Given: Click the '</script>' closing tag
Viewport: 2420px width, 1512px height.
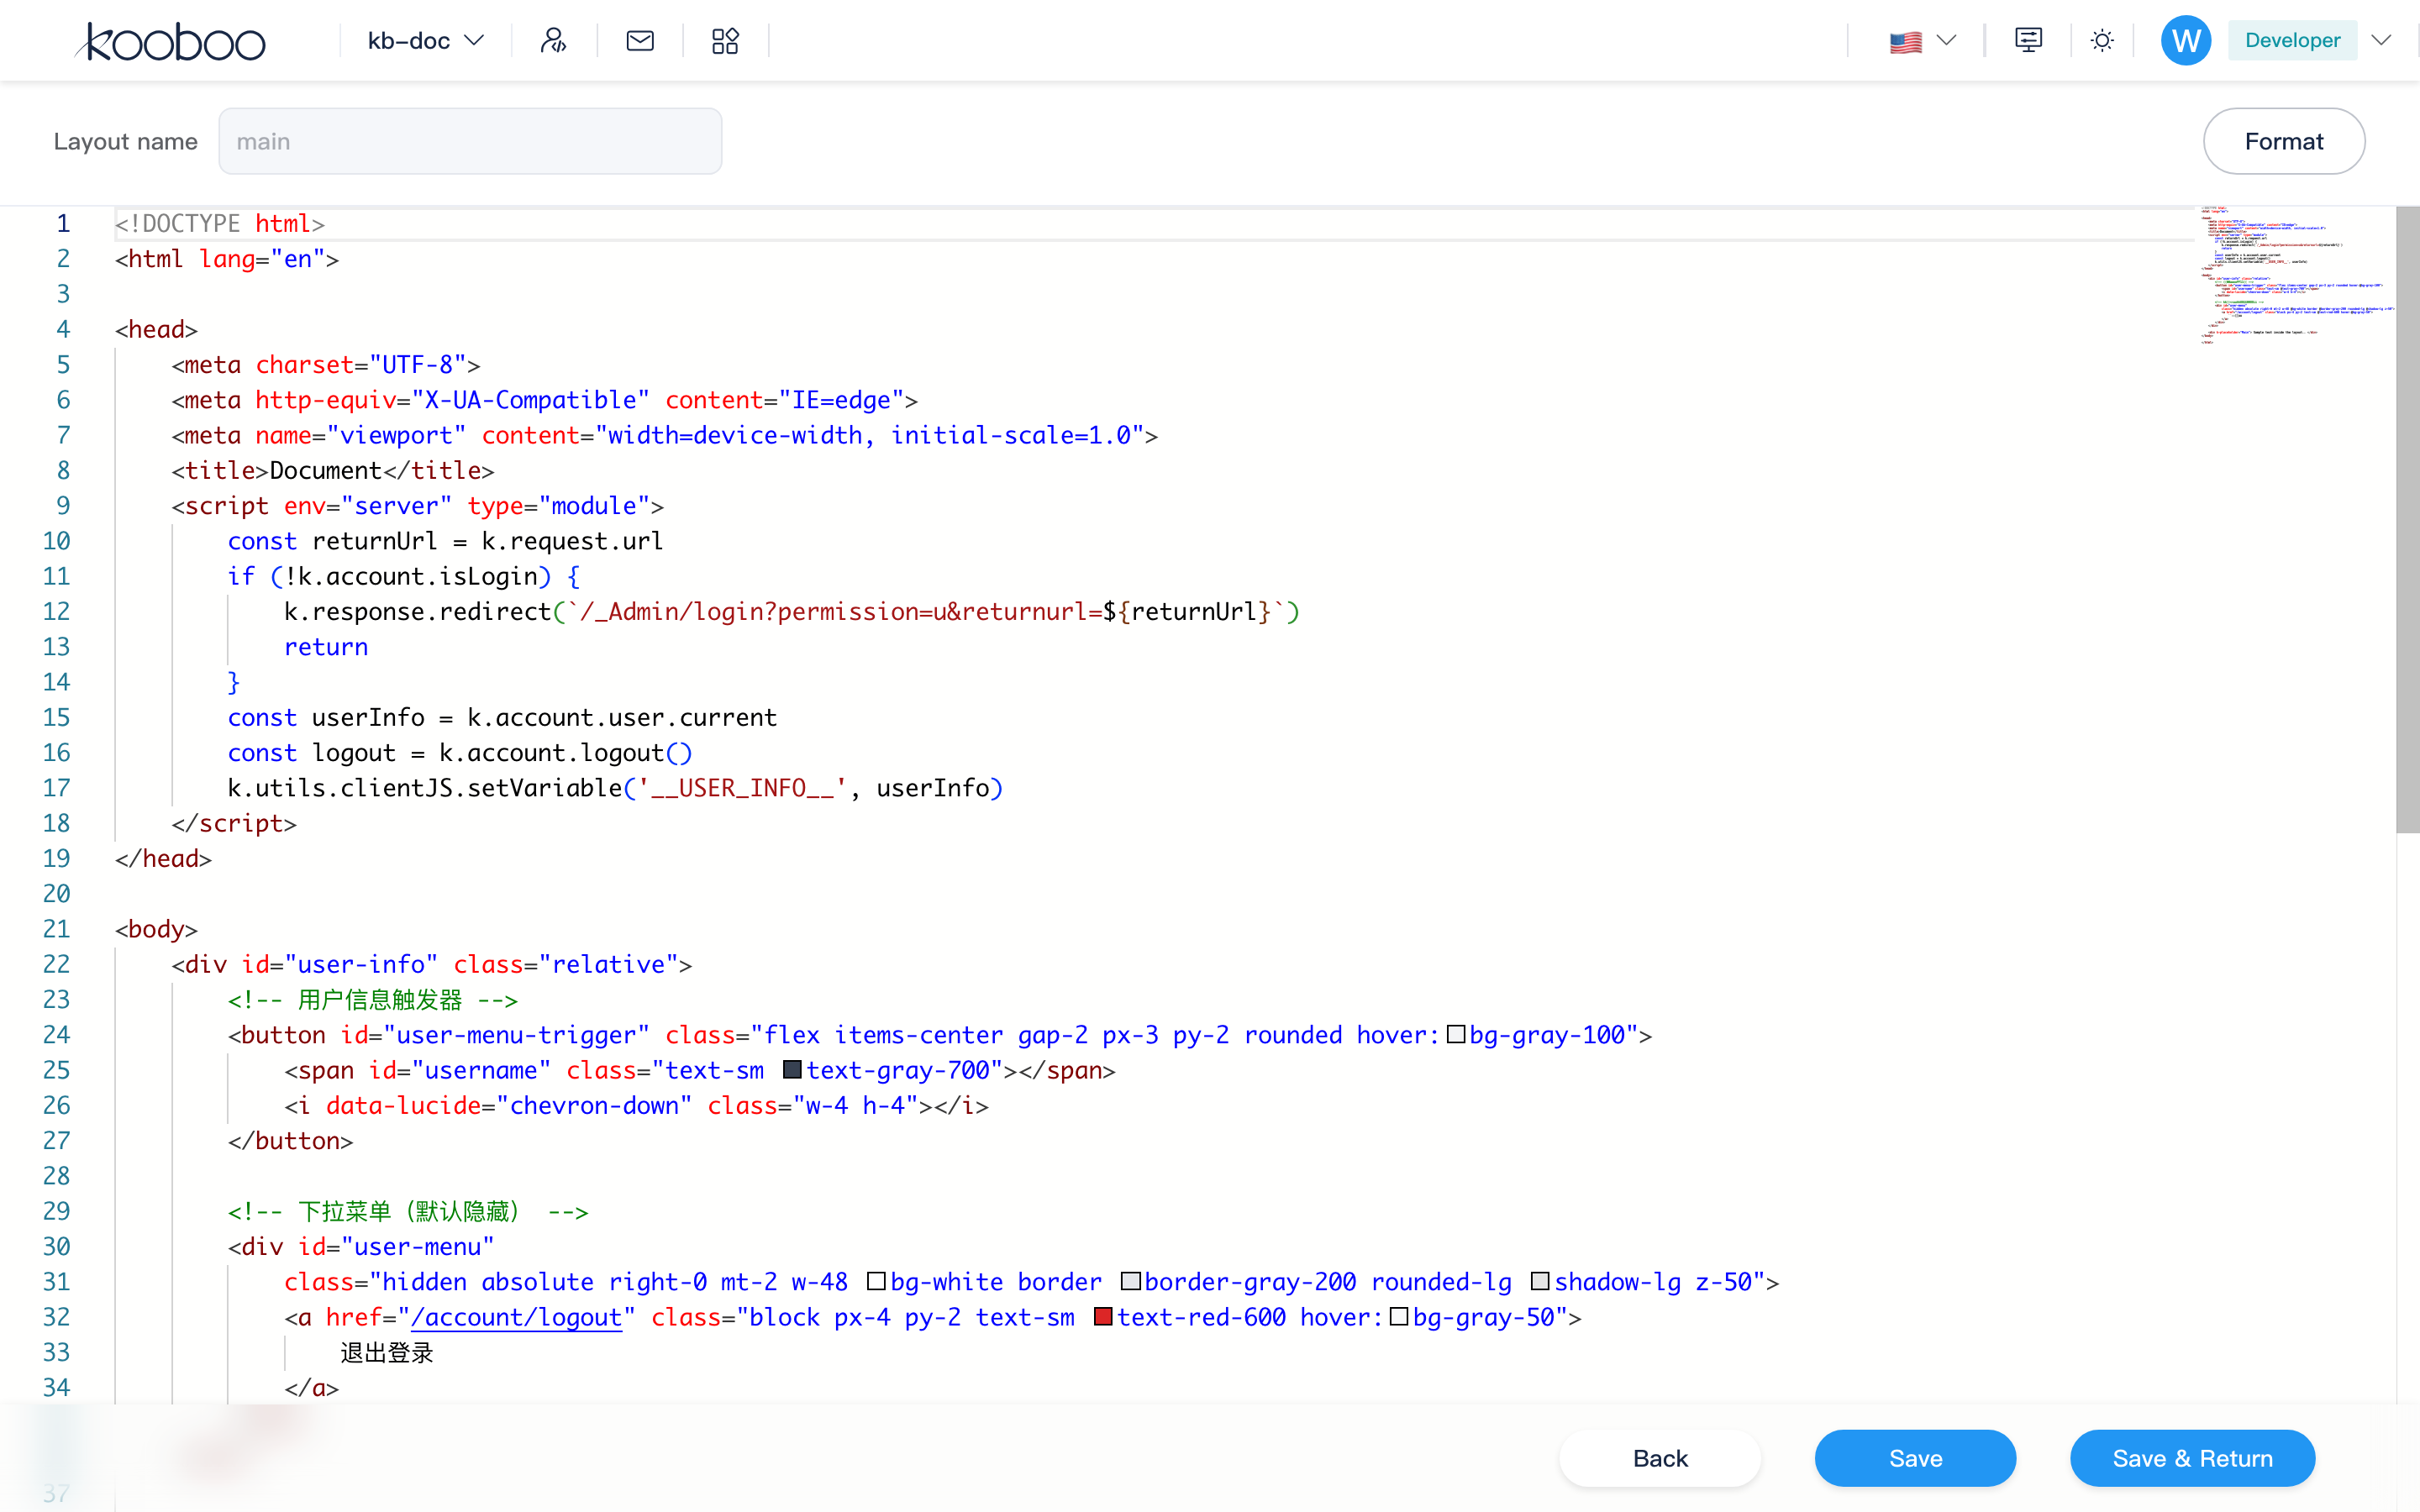Looking at the screenshot, I should tap(234, 823).
